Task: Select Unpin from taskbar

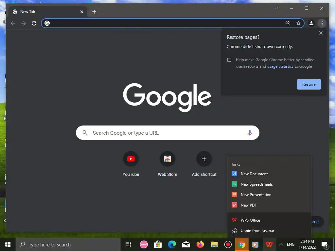Action: pos(269,230)
